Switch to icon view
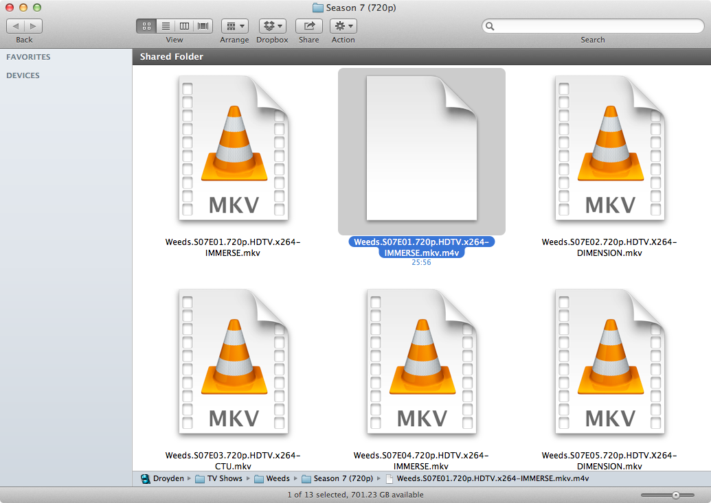711x503 pixels. tap(146, 26)
